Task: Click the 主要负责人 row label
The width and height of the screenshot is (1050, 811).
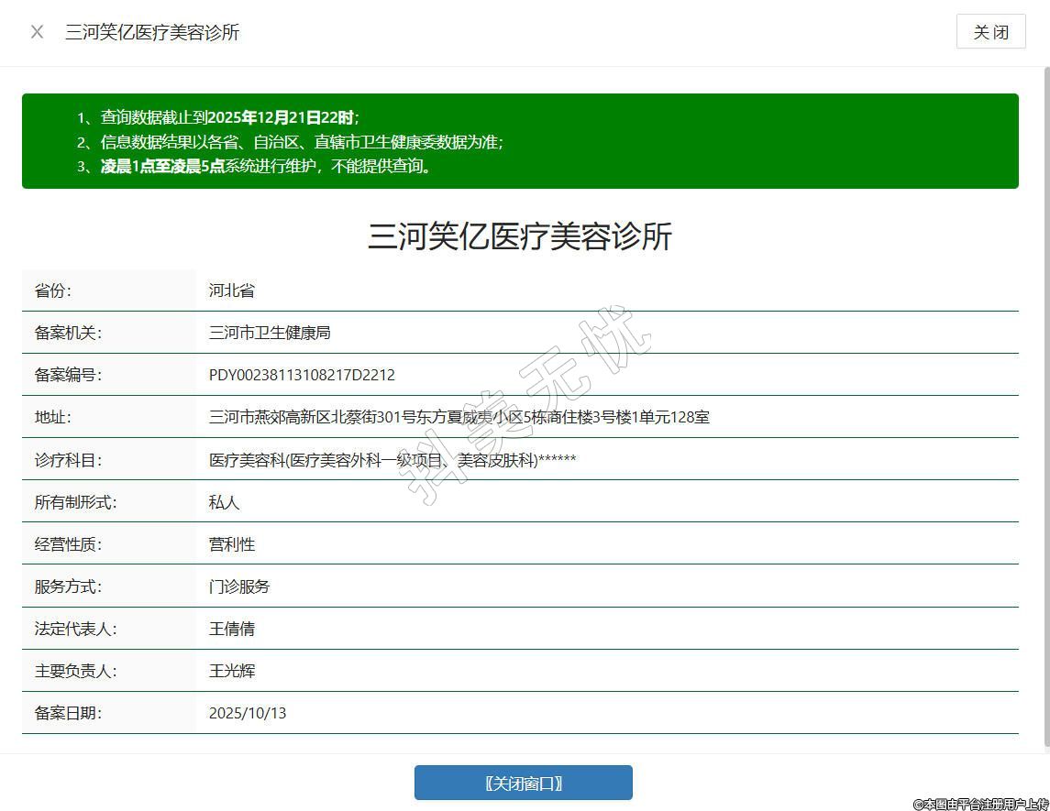Action: click(x=76, y=671)
